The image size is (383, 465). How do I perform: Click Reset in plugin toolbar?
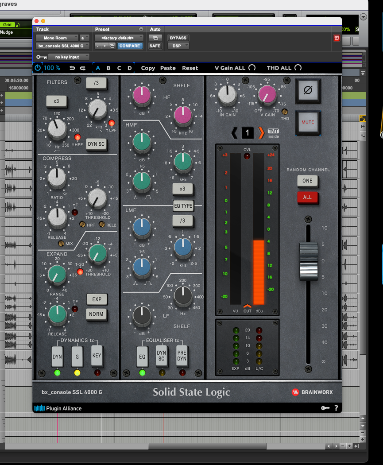190,68
